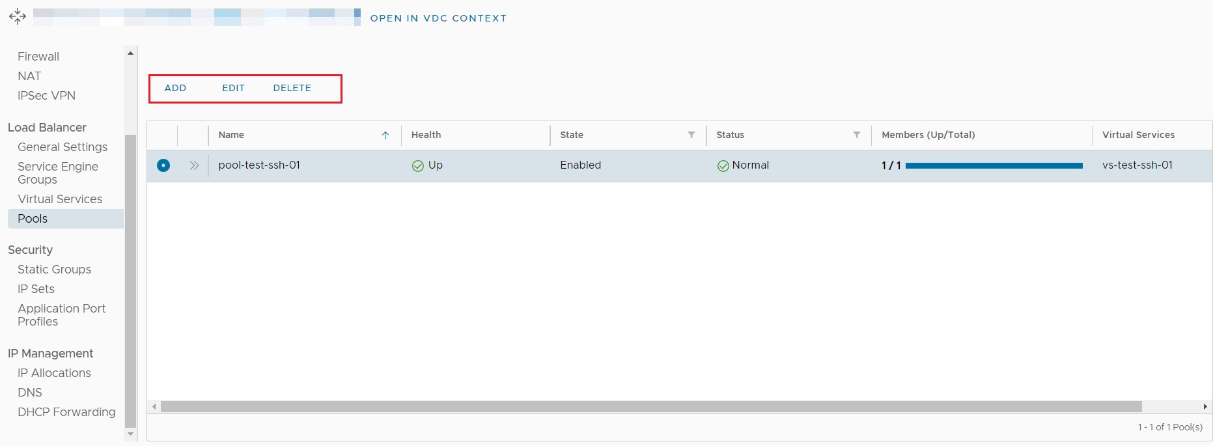
Task: Open the Status column filter
Action: tap(857, 135)
